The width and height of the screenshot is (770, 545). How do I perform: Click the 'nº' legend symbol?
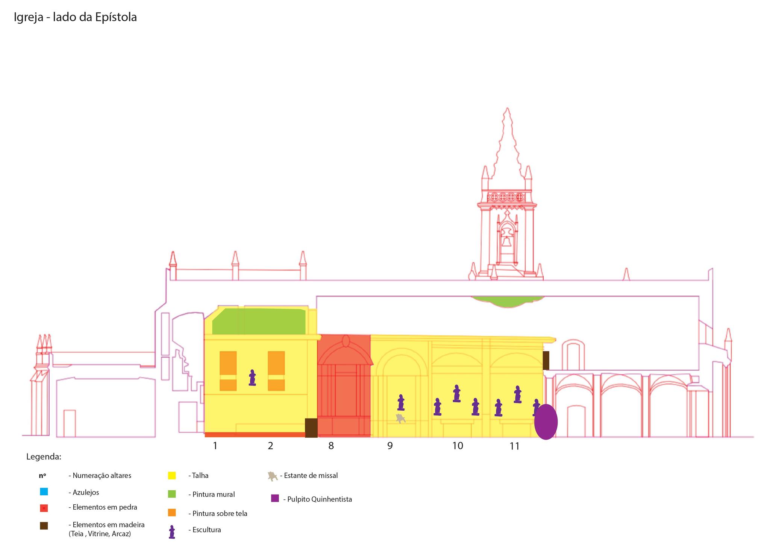[42, 476]
